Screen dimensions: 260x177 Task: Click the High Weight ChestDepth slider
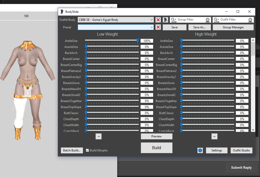click(x=207, y=119)
